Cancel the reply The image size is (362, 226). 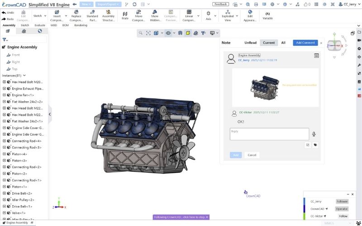tap(252, 155)
